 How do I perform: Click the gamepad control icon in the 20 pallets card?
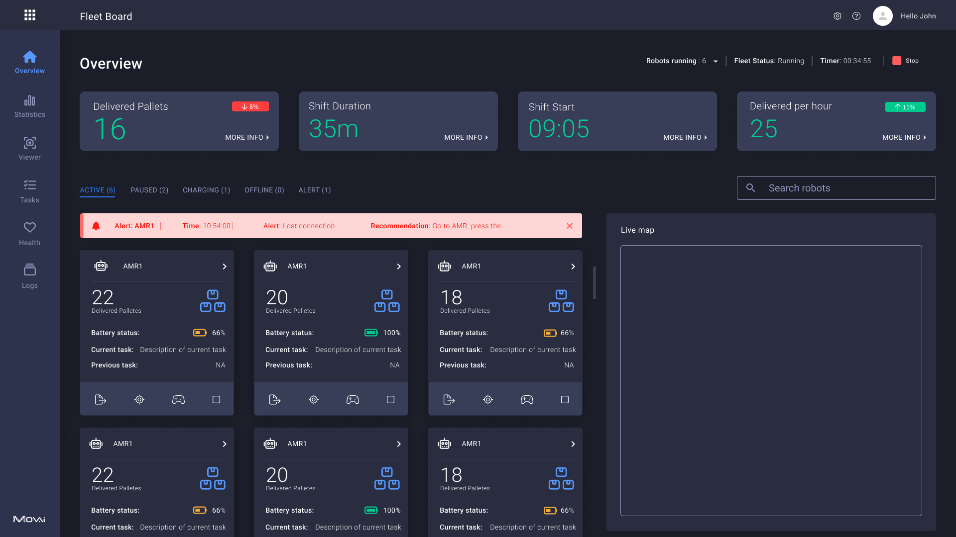click(x=353, y=399)
